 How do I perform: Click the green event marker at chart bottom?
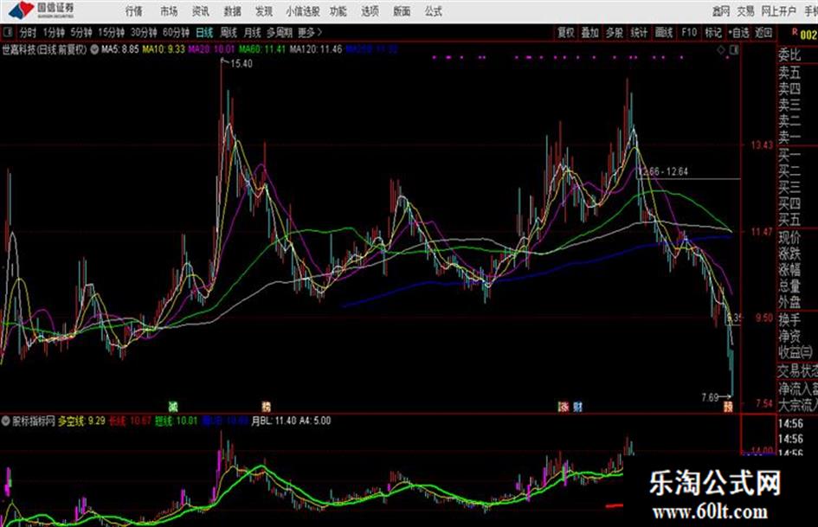173,407
